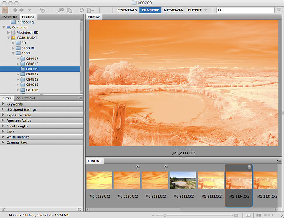This screenshot has width=284, height=218.
Task: Switch to the Favorites tab
Action: point(10,17)
